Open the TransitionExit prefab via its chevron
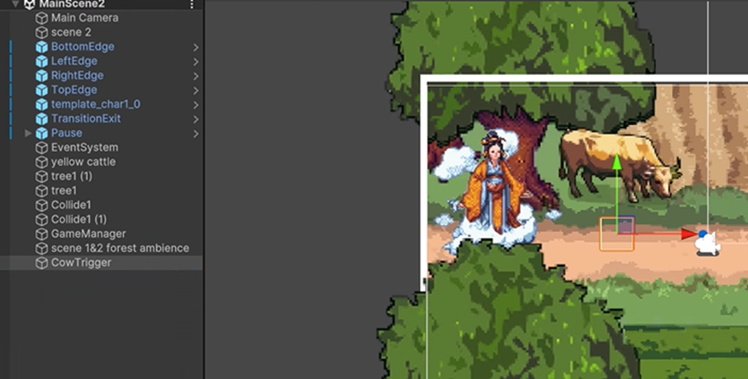The image size is (748, 379). (x=196, y=119)
